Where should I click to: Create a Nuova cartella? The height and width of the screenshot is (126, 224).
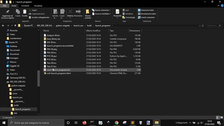coord(88,14)
